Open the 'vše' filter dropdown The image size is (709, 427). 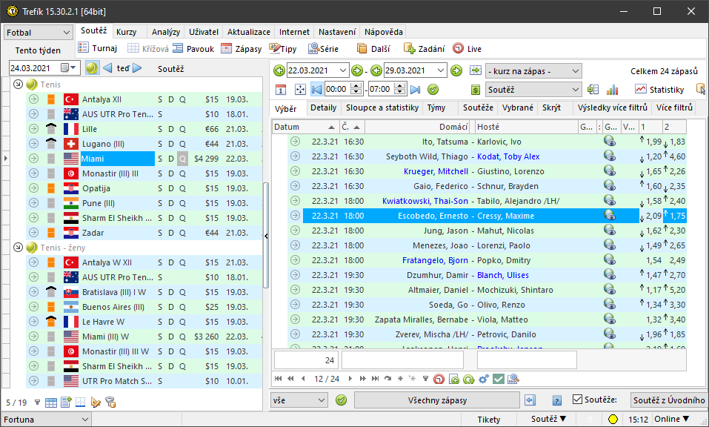point(299,400)
